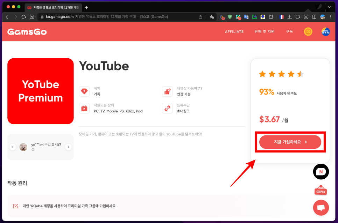Open the AFFILIATE menu item
This screenshot has width=338, height=223.
(x=234, y=32)
